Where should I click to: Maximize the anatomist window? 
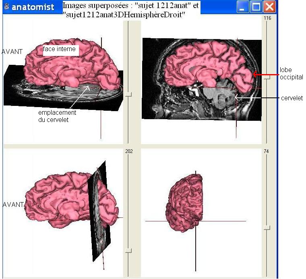click(256, 7)
